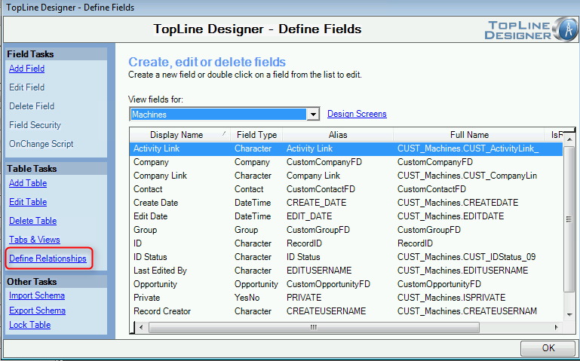Click the Import Schema link

[x=37, y=296]
